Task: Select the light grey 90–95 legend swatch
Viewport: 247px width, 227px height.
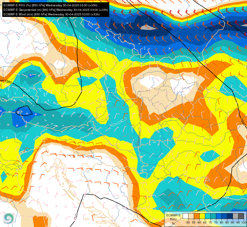Action: pyautogui.click(x=235, y=216)
